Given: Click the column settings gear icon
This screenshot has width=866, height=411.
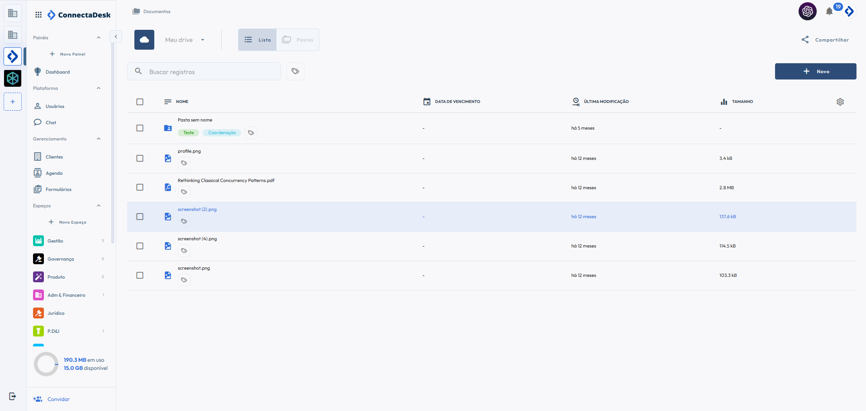Looking at the screenshot, I should pos(840,102).
